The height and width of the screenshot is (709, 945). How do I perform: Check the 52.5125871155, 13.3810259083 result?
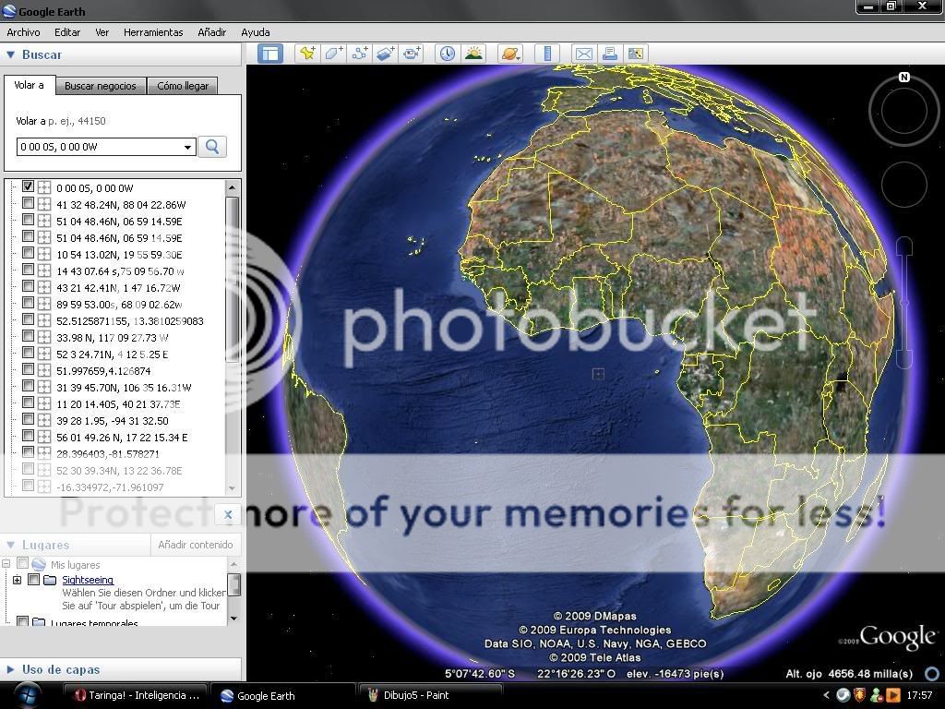pos(28,320)
